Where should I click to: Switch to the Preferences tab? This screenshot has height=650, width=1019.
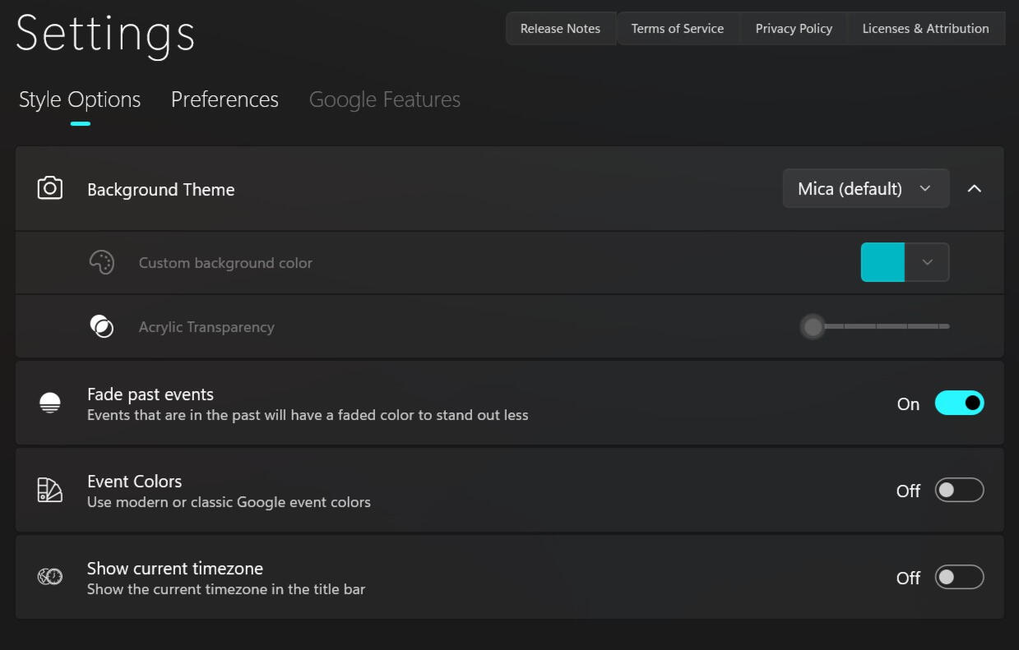[x=225, y=100]
